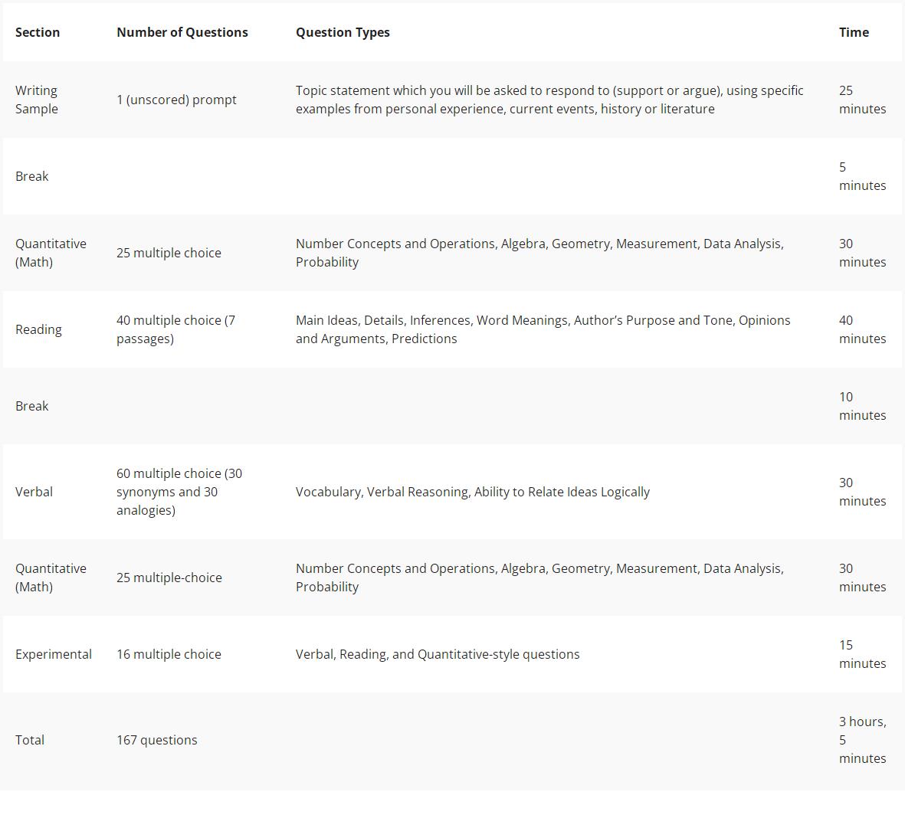The height and width of the screenshot is (828, 905).
Task: Click the Number of Questions header
Action: 182,32
